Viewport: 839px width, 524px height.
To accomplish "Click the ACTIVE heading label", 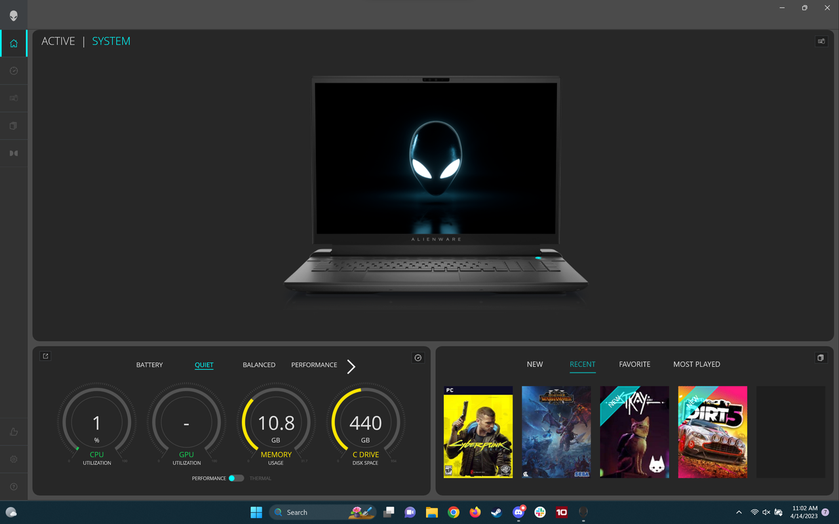I will click(58, 41).
